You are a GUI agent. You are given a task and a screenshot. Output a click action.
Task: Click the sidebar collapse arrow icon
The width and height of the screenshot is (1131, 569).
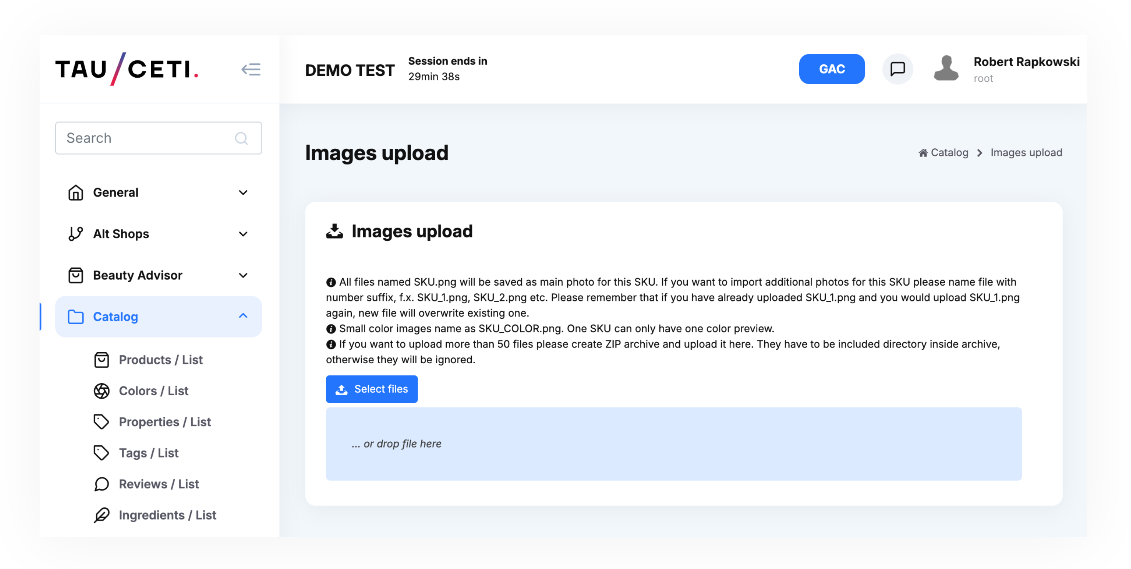tap(251, 69)
